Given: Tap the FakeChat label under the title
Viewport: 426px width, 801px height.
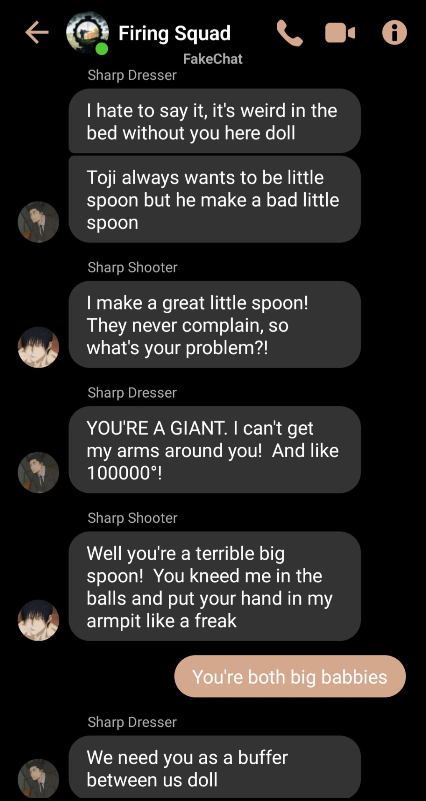Looking at the screenshot, I should (213, 59).
